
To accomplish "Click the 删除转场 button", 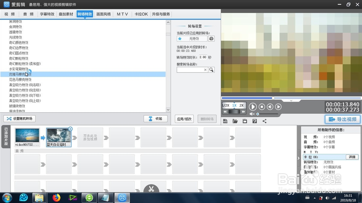I will 207,119.
